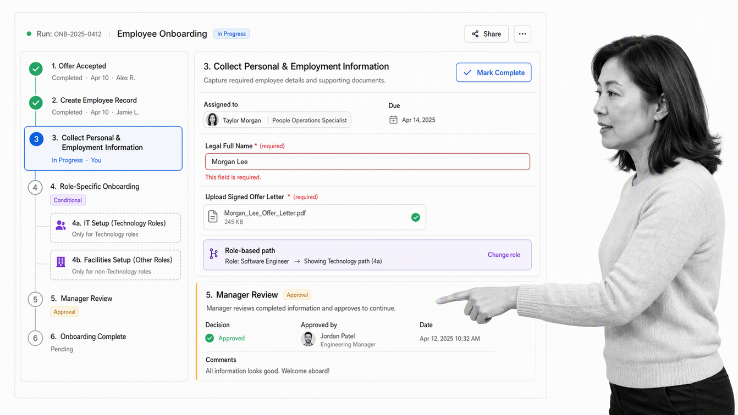The width and height of the screenshot is (738, 415).
Task: Click the 5. Manager Review card heading
Action: pyautogui.click(x=242, y=295)
